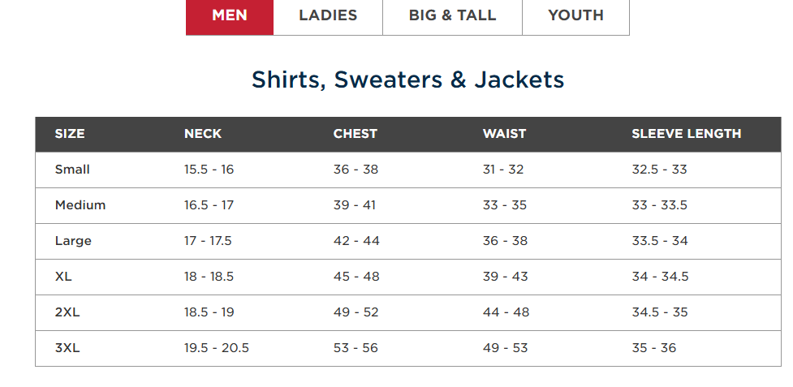Select the BIG & TALL tab
Image resolution: width=793 pixels, height=387 pixels.
tap(452, 15)
